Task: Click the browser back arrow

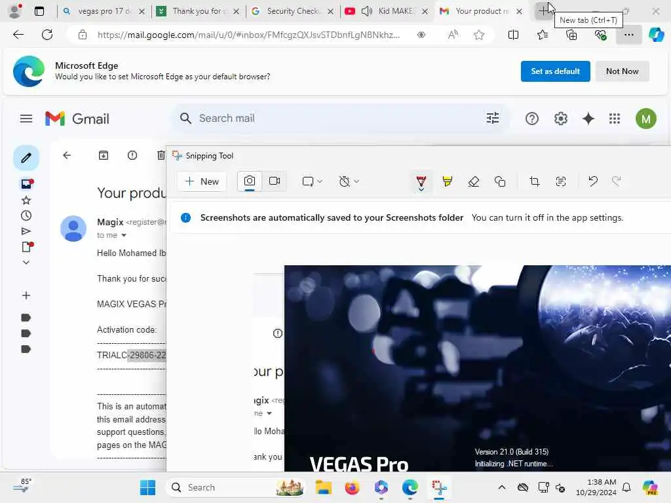Action: coord(18,35)
